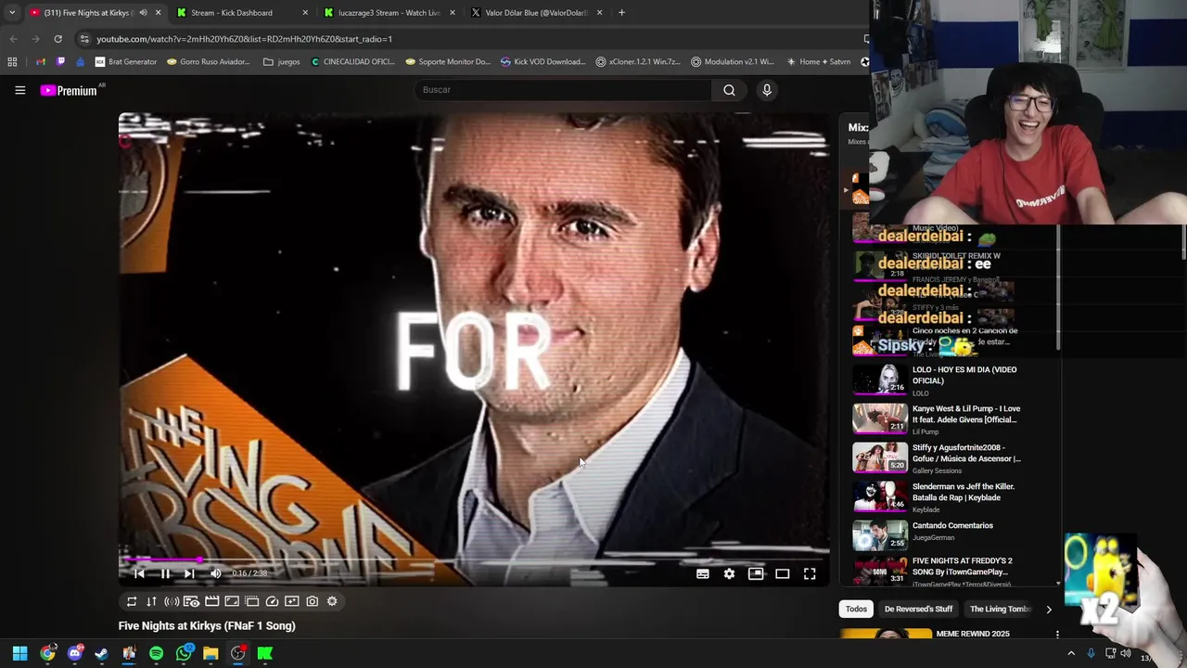Click the YouTube URL address bar
This screenshot has width=1187, height=668.
(x=473, y=39)
